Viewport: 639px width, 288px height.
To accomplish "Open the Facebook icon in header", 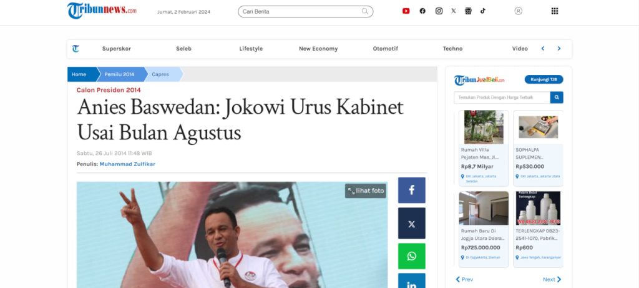I will pos(422,11).
